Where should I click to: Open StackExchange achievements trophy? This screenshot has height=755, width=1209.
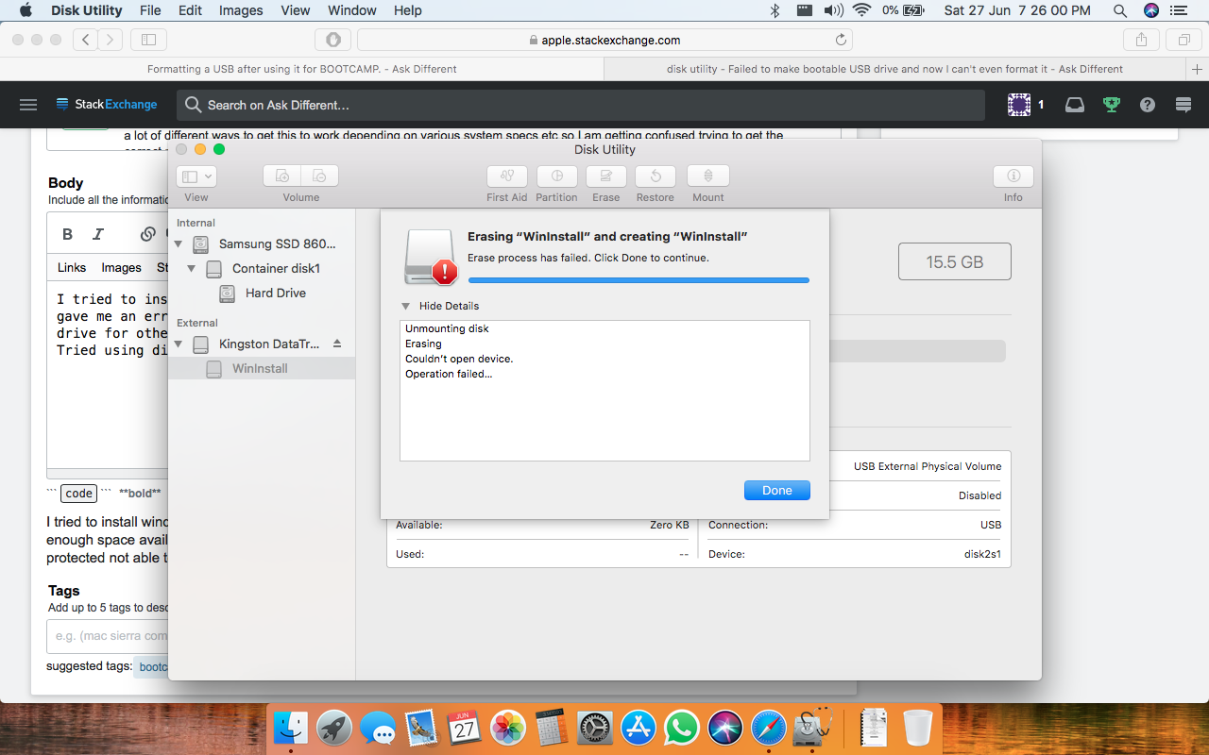click(x=1112, y=105)
